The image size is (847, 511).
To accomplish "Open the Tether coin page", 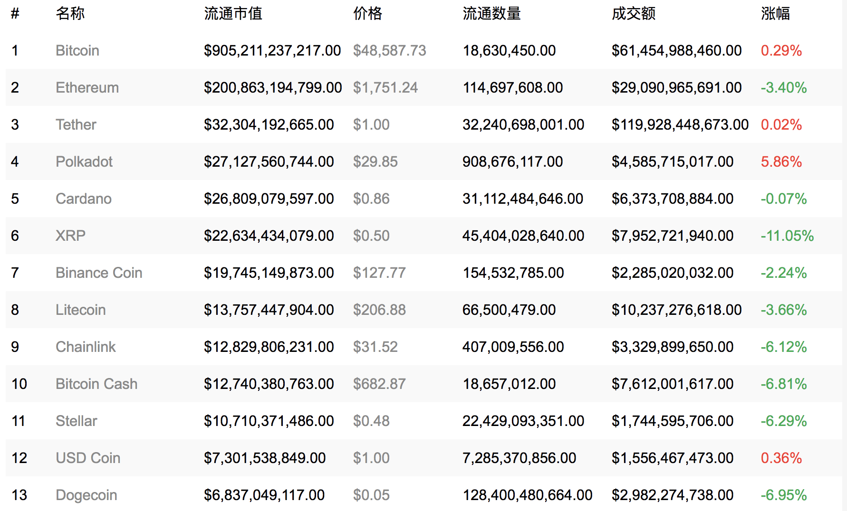I will (x=76, y=124).
